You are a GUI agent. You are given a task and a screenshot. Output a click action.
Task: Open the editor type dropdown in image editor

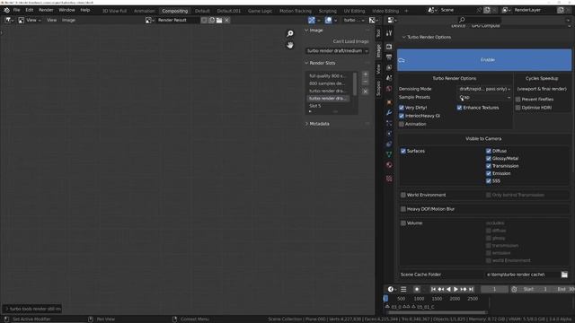tap(8, 20)
